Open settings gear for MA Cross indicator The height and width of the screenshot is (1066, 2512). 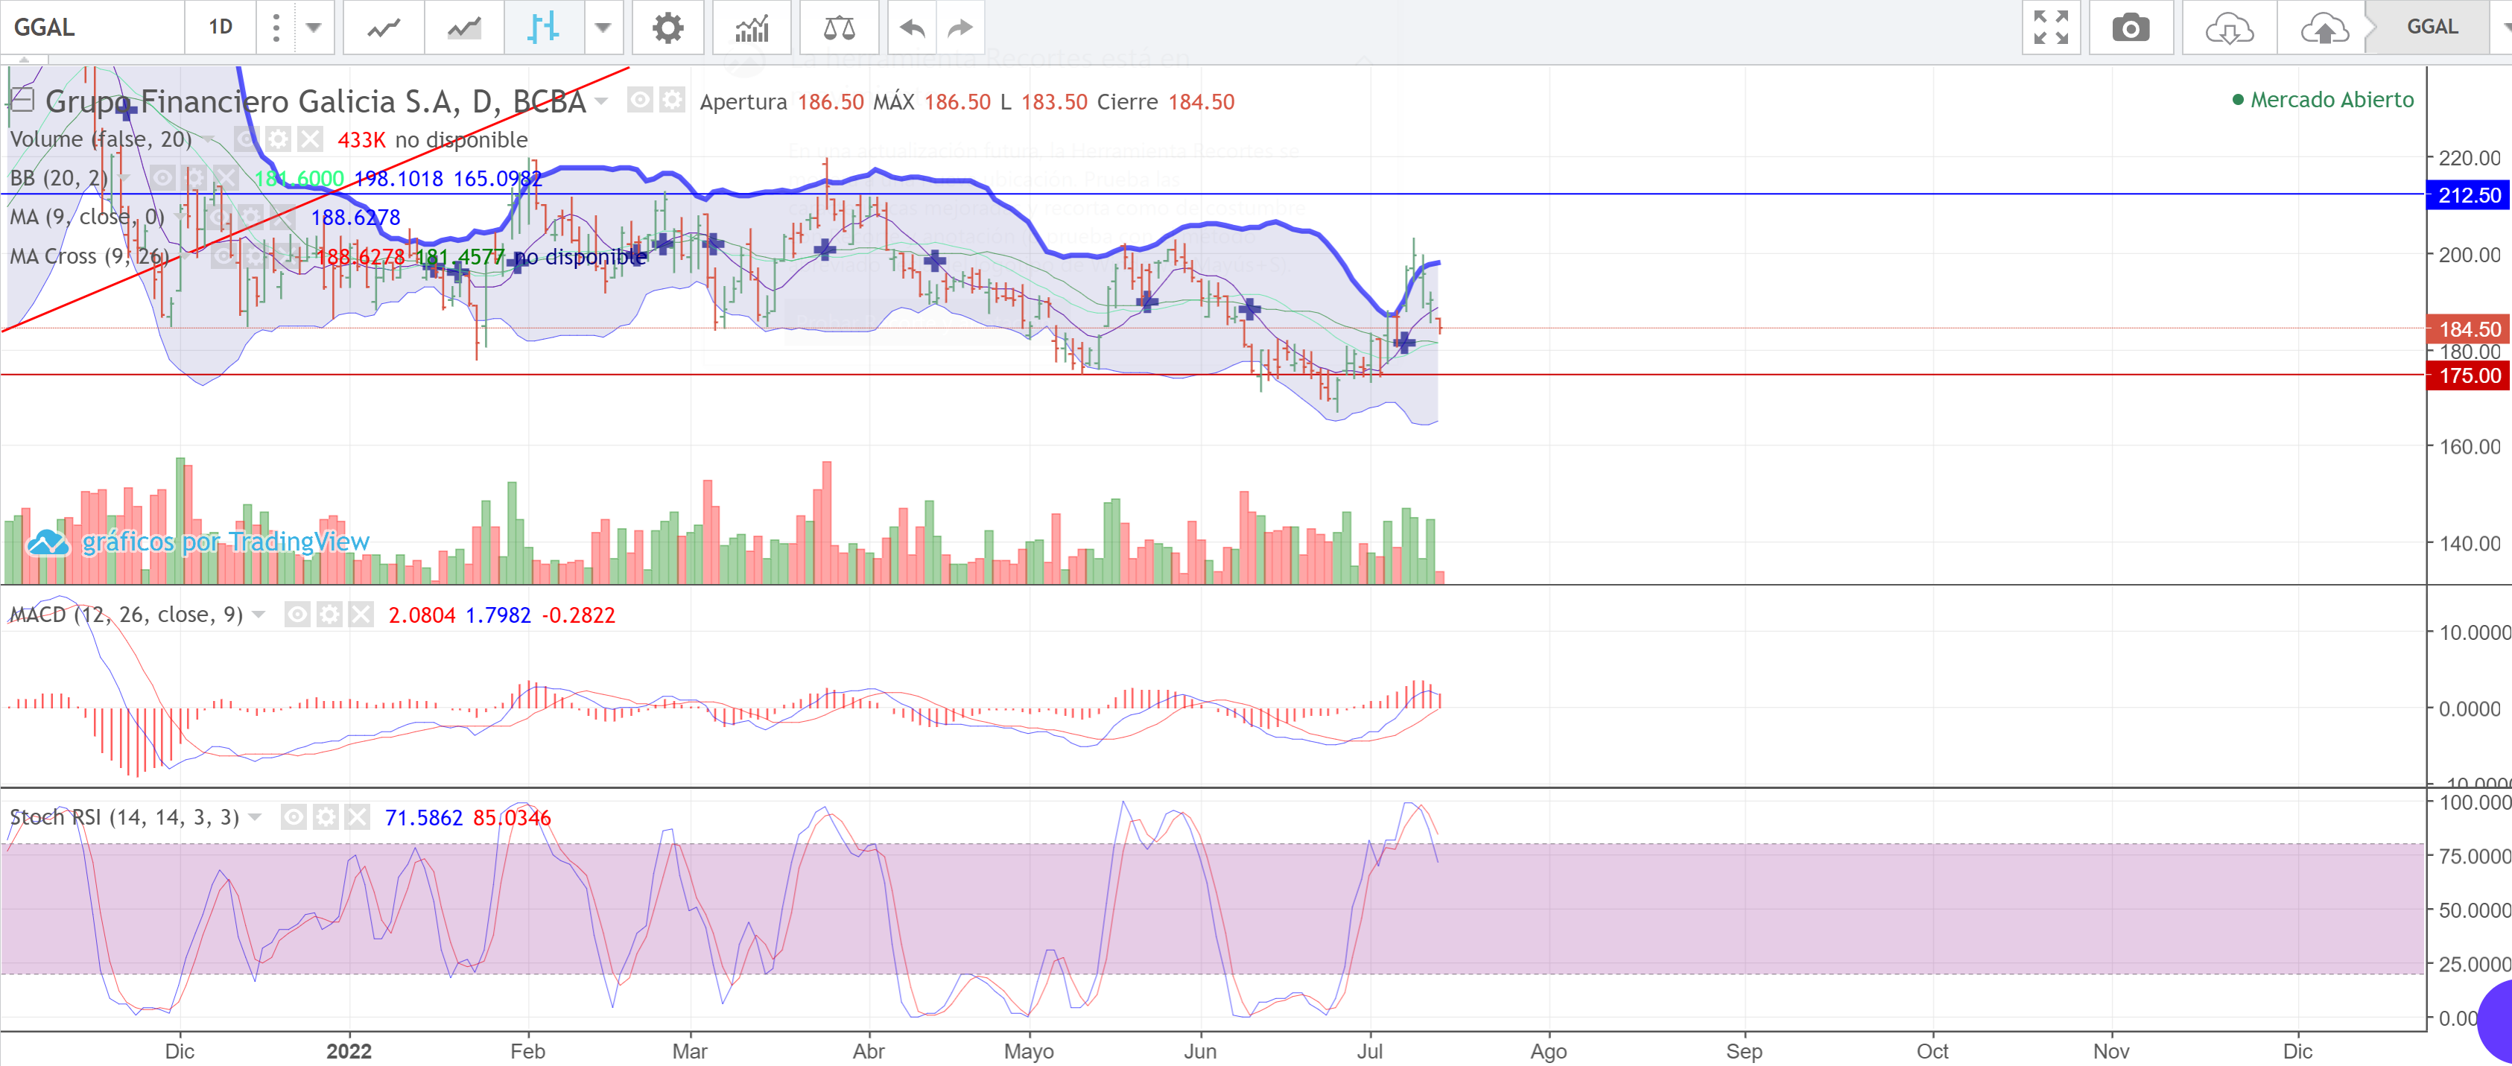pos(256,256)
